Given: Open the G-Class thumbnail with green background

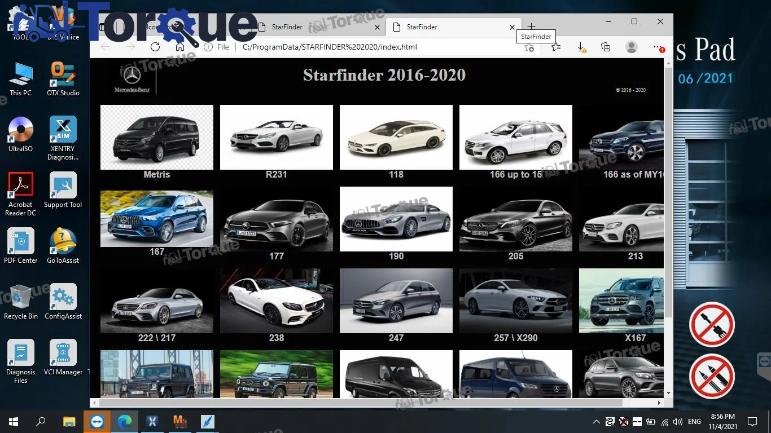Looking at the screenshot, I should coord(277,374).
